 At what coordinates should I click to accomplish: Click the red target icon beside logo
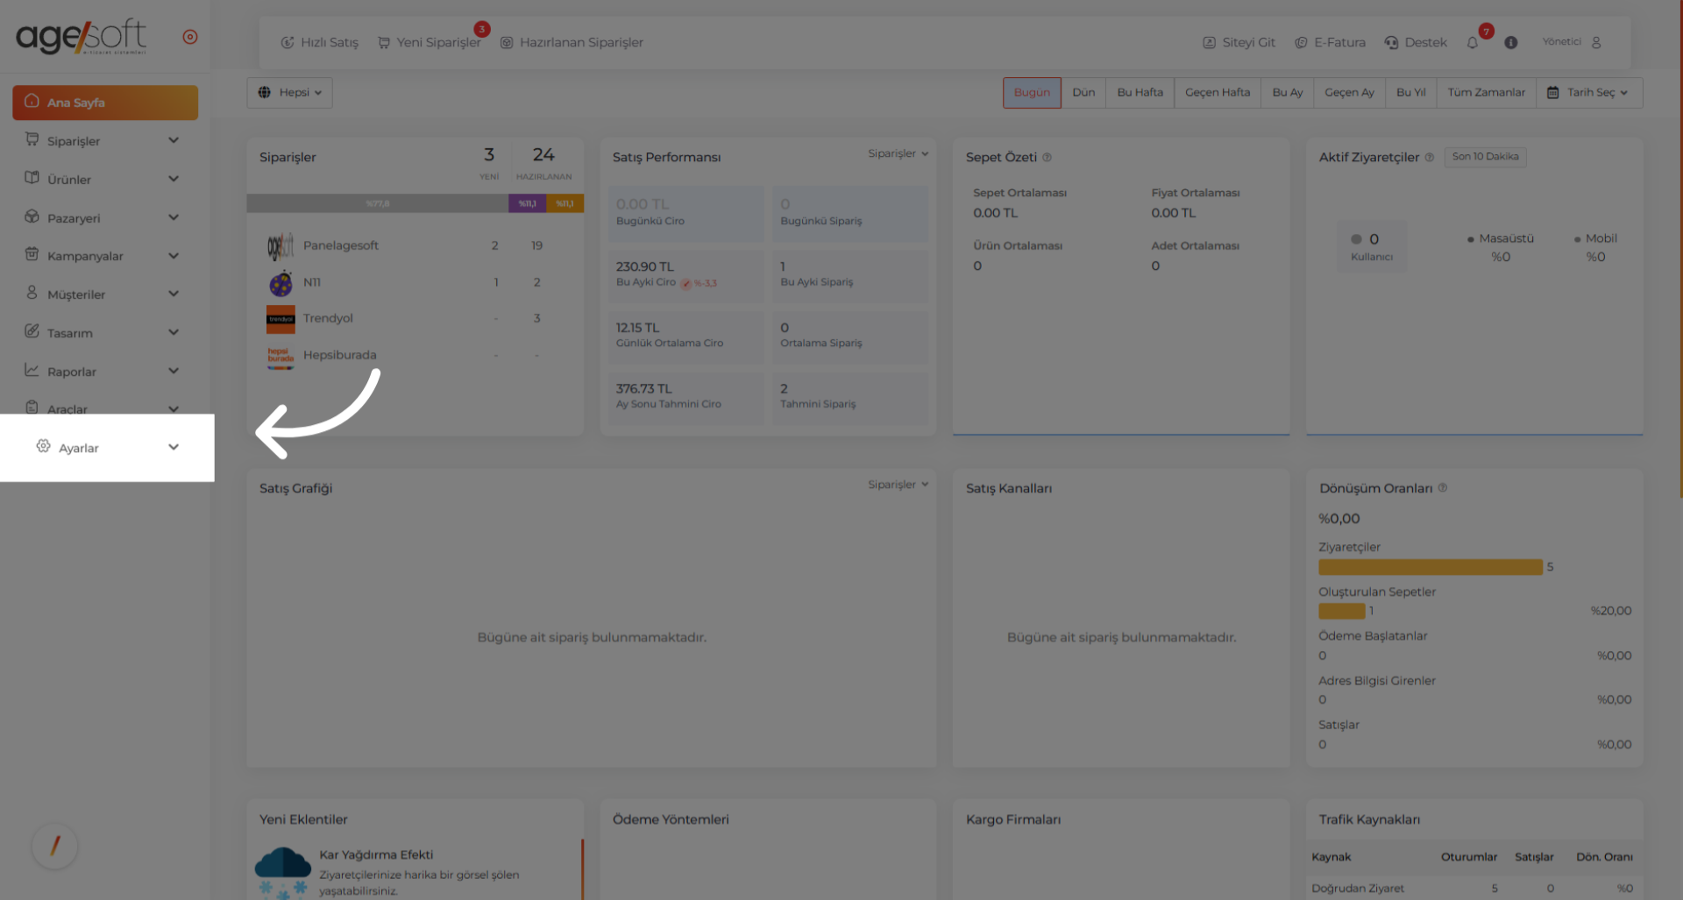[x=190, y=37]
